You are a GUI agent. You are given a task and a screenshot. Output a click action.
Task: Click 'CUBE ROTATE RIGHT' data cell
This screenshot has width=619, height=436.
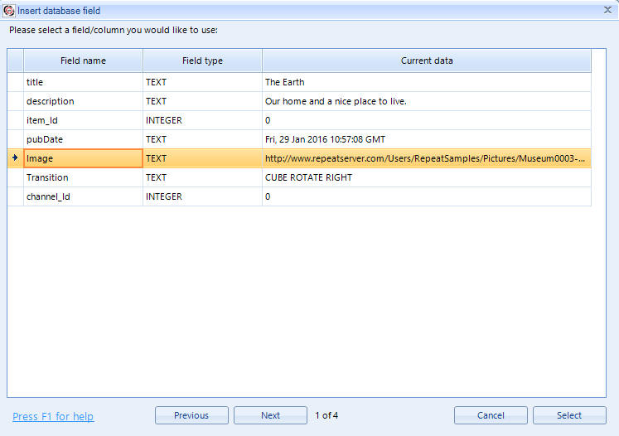(427, 177)
